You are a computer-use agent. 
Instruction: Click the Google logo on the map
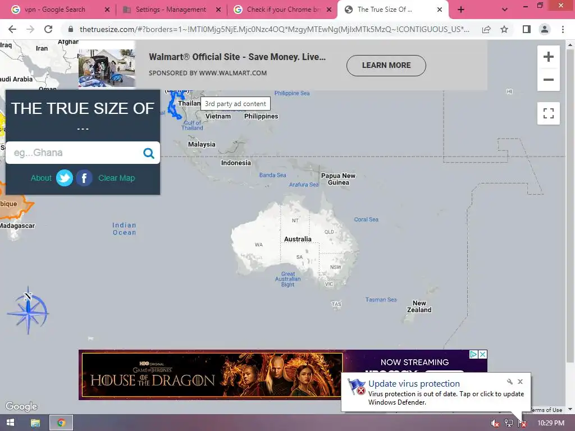tap(21, 406)
